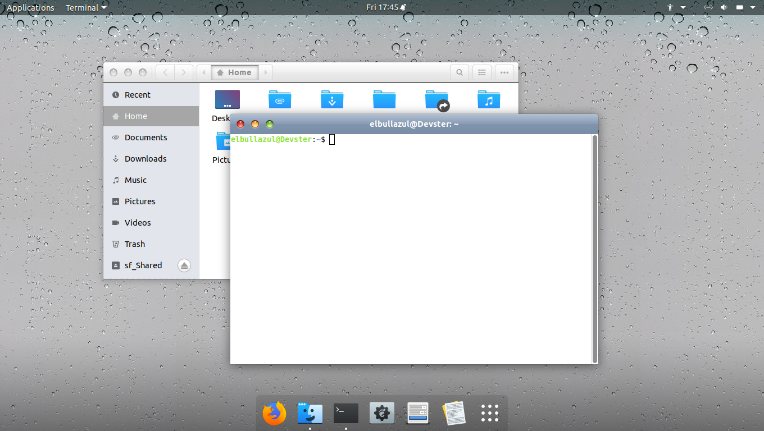Open the Applications menu
The image size is (764, 431).
point(30,7)
